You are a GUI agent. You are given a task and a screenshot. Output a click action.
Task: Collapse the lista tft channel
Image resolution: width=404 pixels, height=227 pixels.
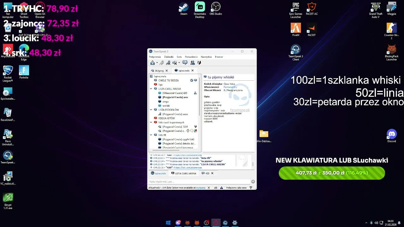pyautogui.click(x=151, y=135)
